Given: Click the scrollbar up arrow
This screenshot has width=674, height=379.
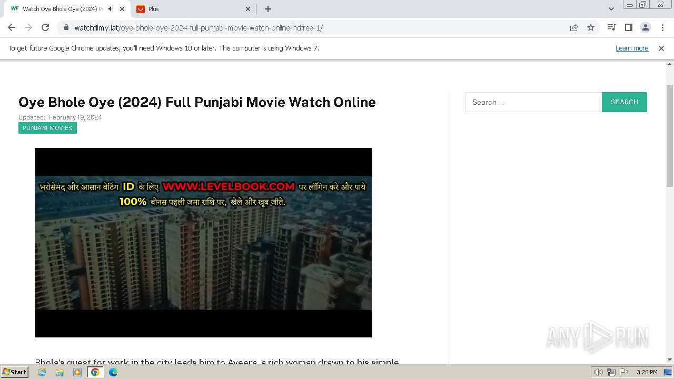Looking at the screenshot, I should point(670,65).
